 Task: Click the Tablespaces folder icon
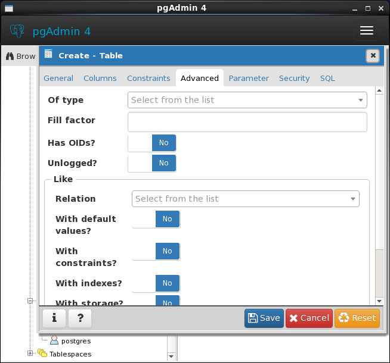coord(42,353)
